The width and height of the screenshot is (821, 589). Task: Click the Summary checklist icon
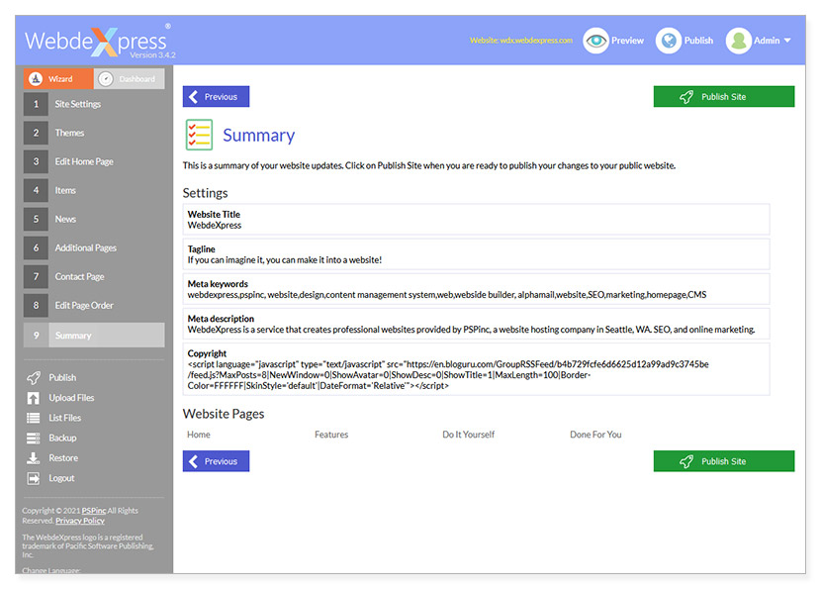pyautogui.click(x=199, y=135)
